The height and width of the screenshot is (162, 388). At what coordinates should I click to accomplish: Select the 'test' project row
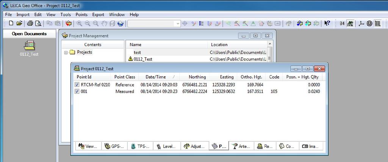[197, 52]
